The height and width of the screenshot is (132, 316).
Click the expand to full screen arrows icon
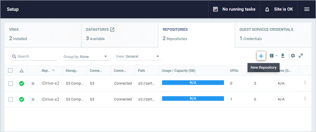tap(301, 55)
